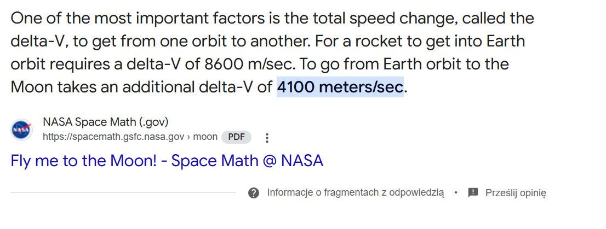
Task: Open the three-dot more options menu
Action: click(x=267, y=137)
